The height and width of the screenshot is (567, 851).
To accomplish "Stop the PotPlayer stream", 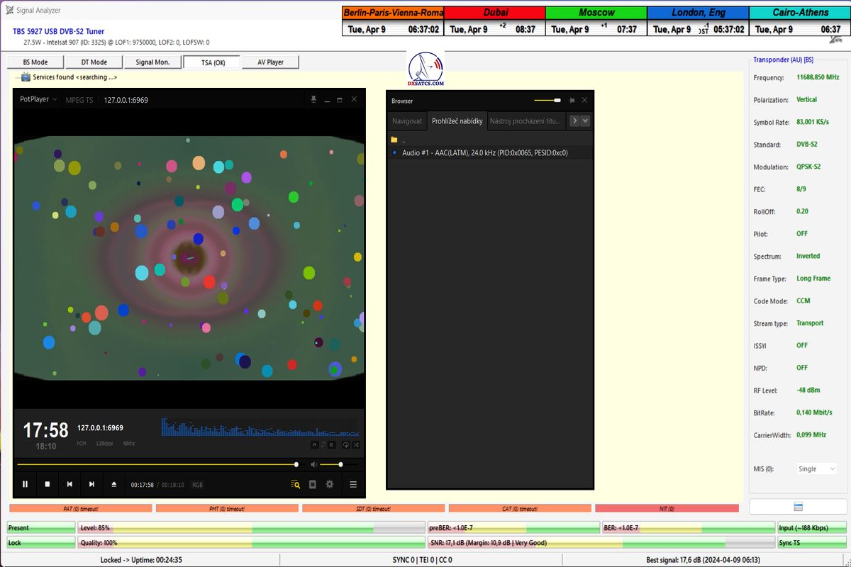I will 48,484.
